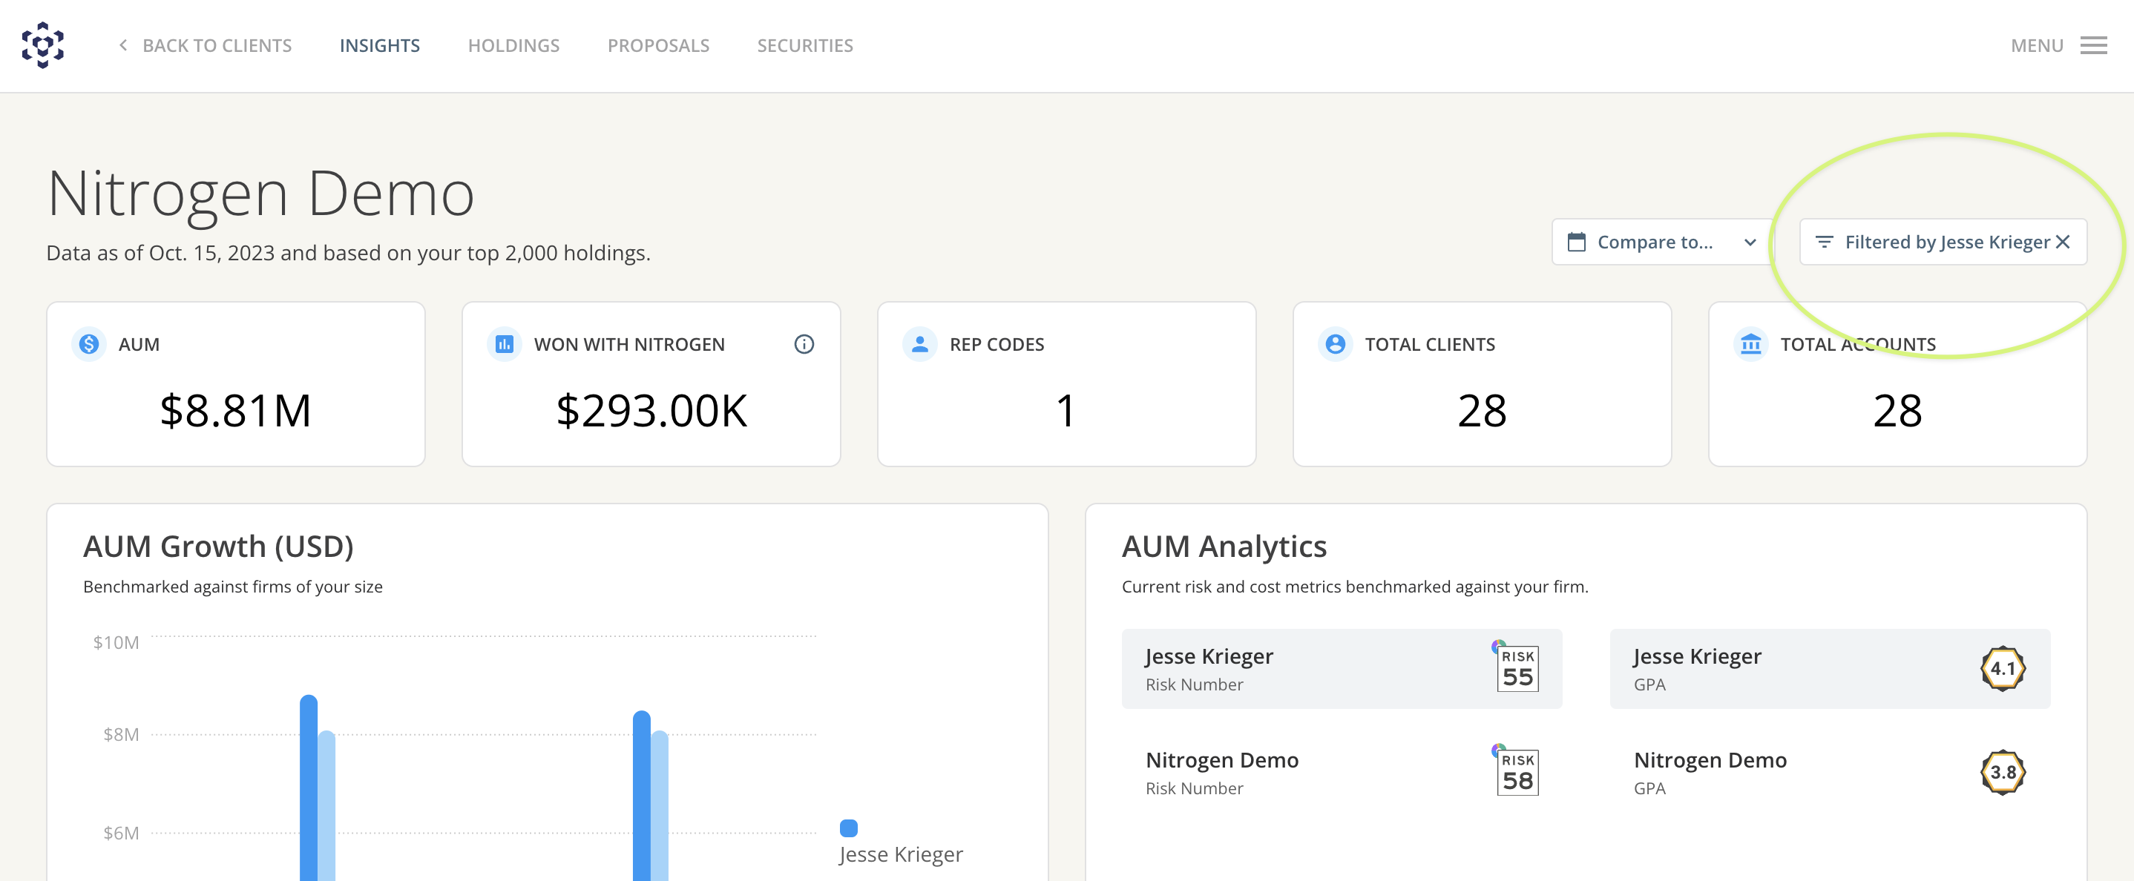Switch to the HOLDINGS tab
The width and height of the screenshot is (2134, 881).
pos(513,45)
